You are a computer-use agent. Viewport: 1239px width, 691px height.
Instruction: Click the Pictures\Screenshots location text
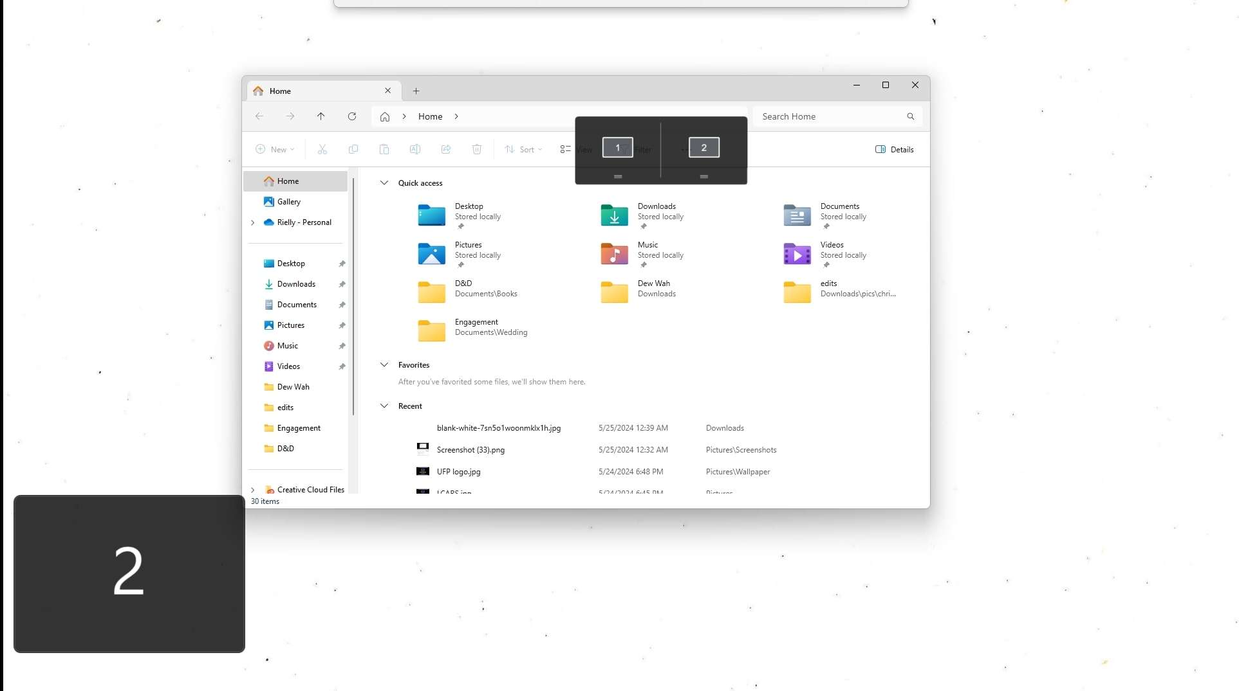741,450
